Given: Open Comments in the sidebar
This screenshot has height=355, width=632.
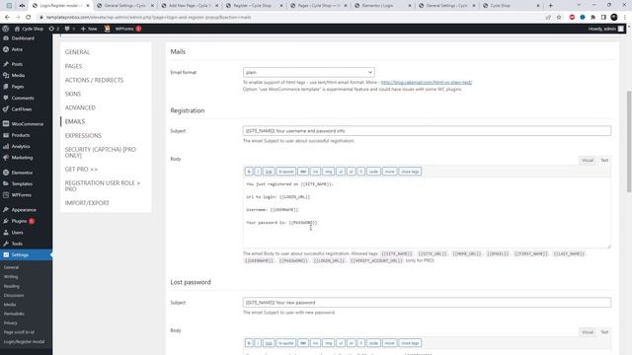Looking at the screenshot, I should [x=23, y=98].
